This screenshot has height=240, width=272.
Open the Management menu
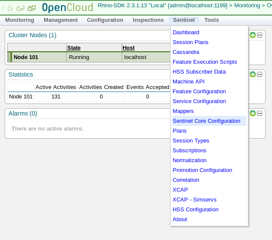(x=60, y=20)
